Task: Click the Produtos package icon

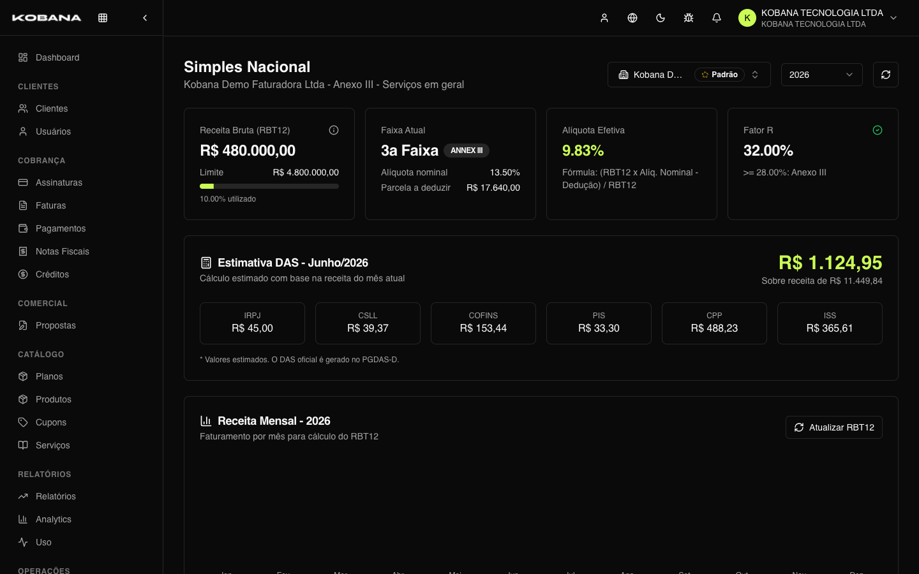Action: (x=23, y=399)
